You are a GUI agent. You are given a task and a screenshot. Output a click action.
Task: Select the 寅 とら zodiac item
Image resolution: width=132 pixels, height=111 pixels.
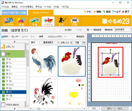point(13,67)
